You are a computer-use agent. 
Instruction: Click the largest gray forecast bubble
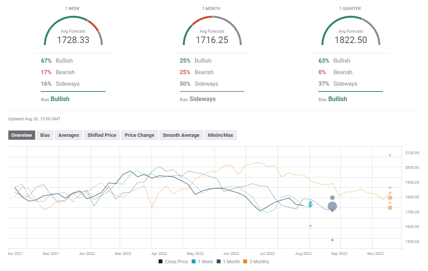pyautogui.click(x=332, y=206)
